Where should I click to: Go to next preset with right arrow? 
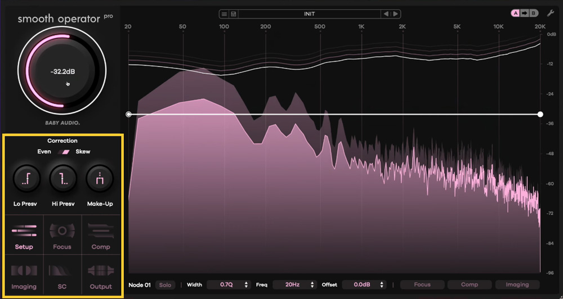coord(395,14)
